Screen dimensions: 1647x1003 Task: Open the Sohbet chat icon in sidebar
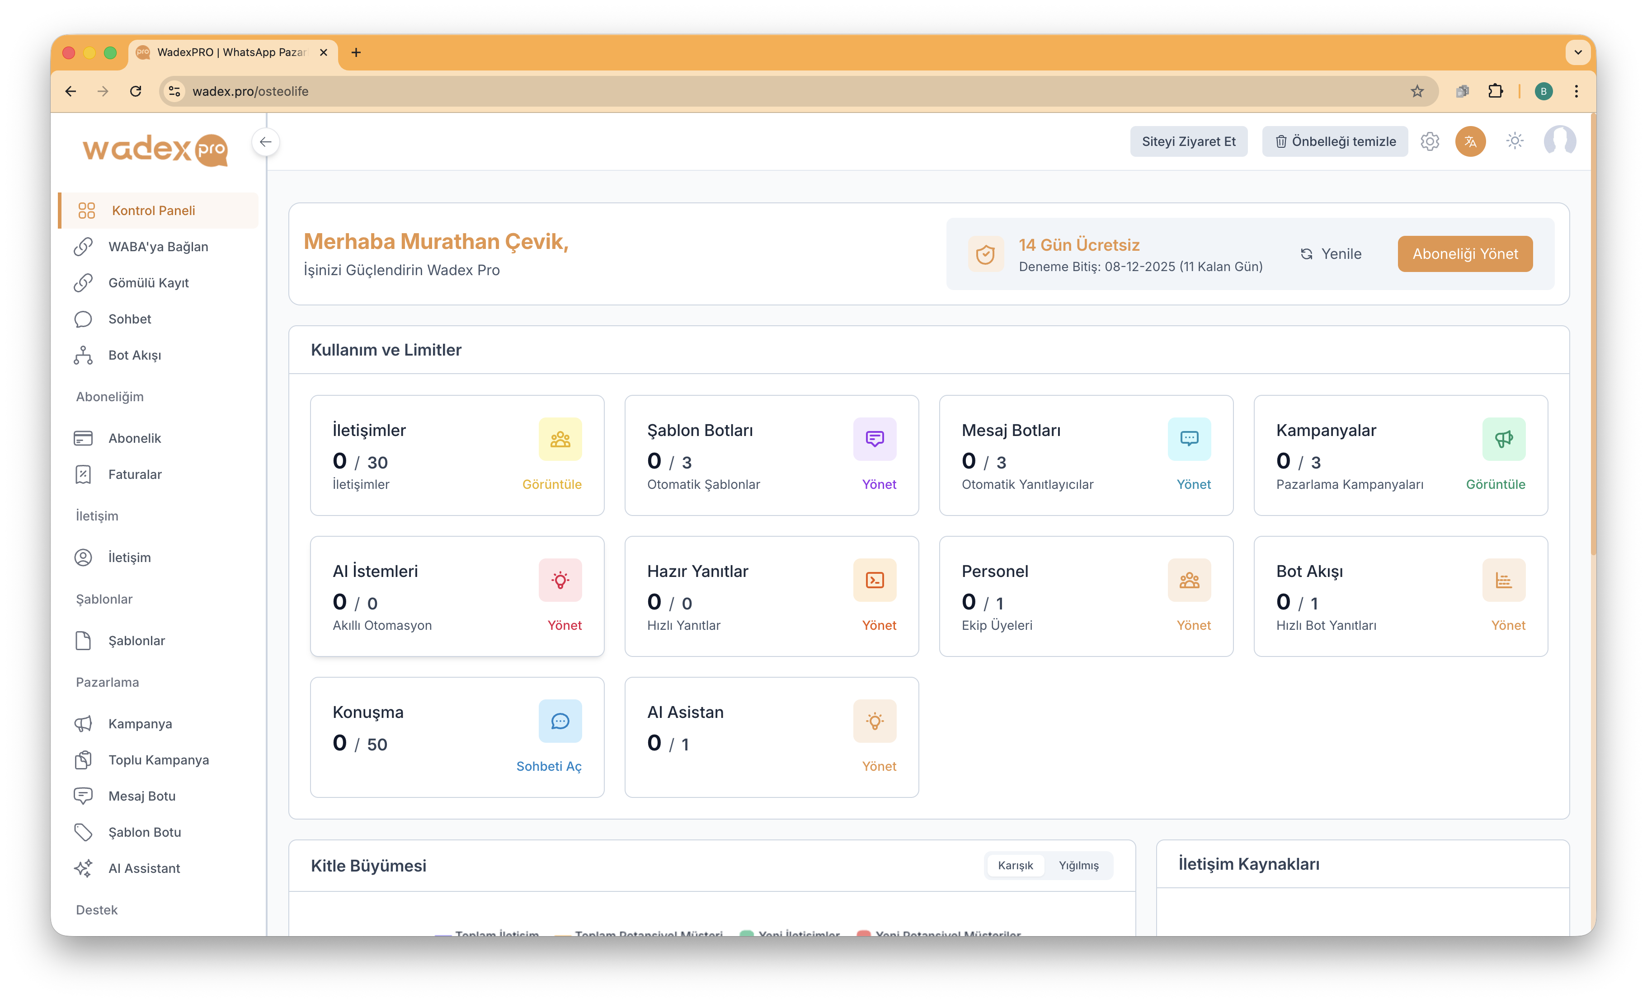(x=84, y=319)
